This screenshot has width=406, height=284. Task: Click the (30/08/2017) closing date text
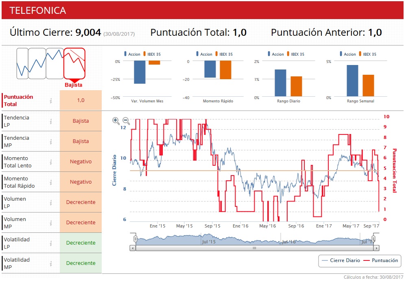coord(119,34)
